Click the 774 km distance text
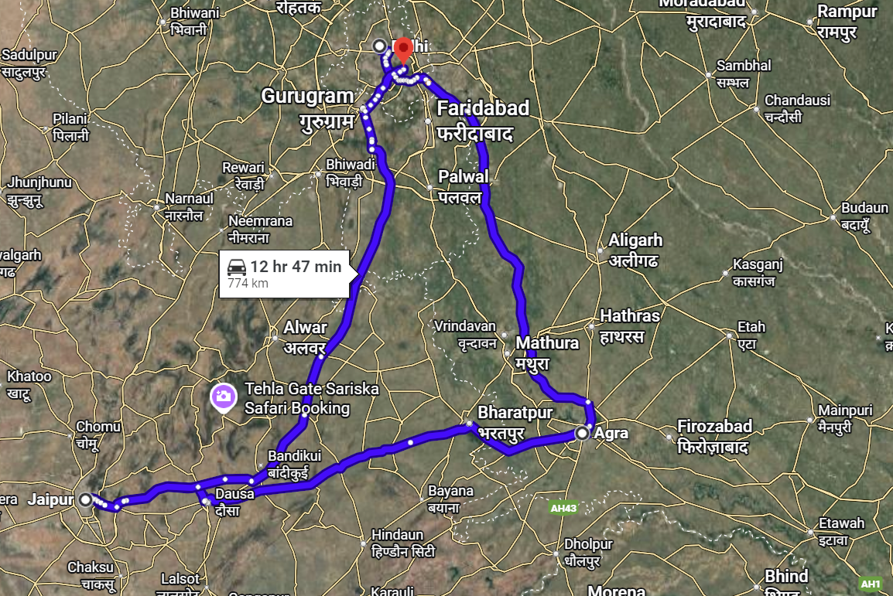893x596 pixels. point(248,283)
